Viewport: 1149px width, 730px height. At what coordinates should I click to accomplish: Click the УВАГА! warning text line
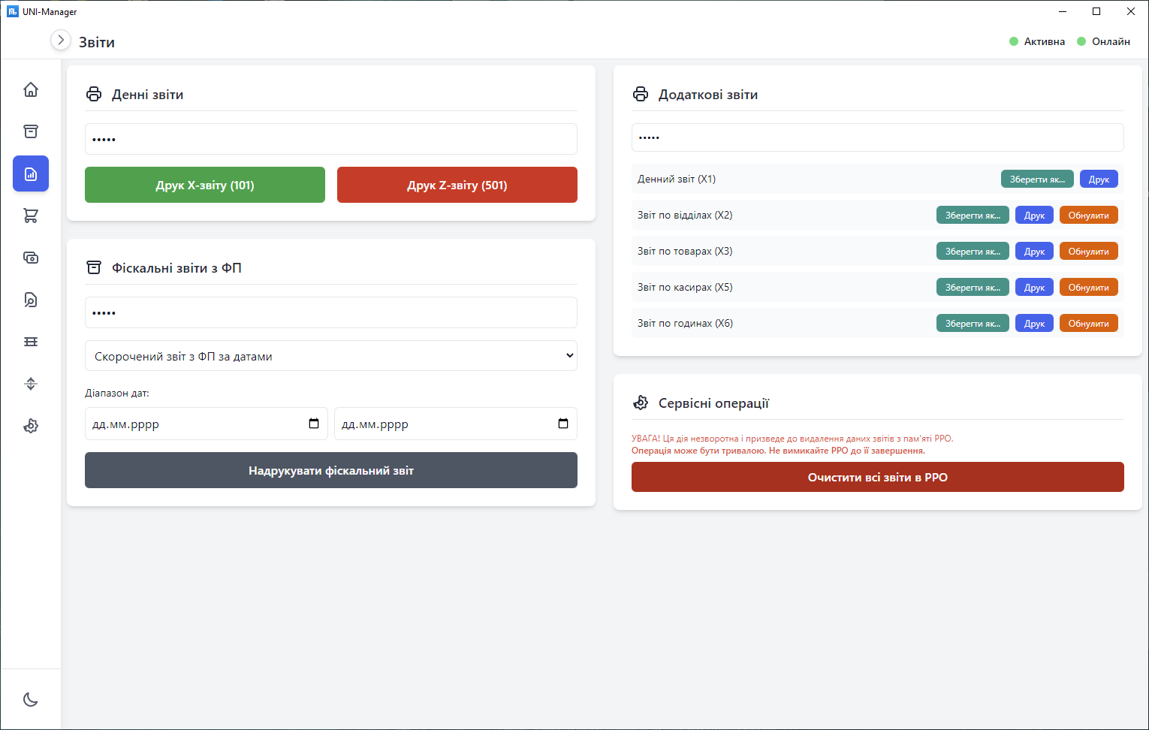tap(792, 439)
